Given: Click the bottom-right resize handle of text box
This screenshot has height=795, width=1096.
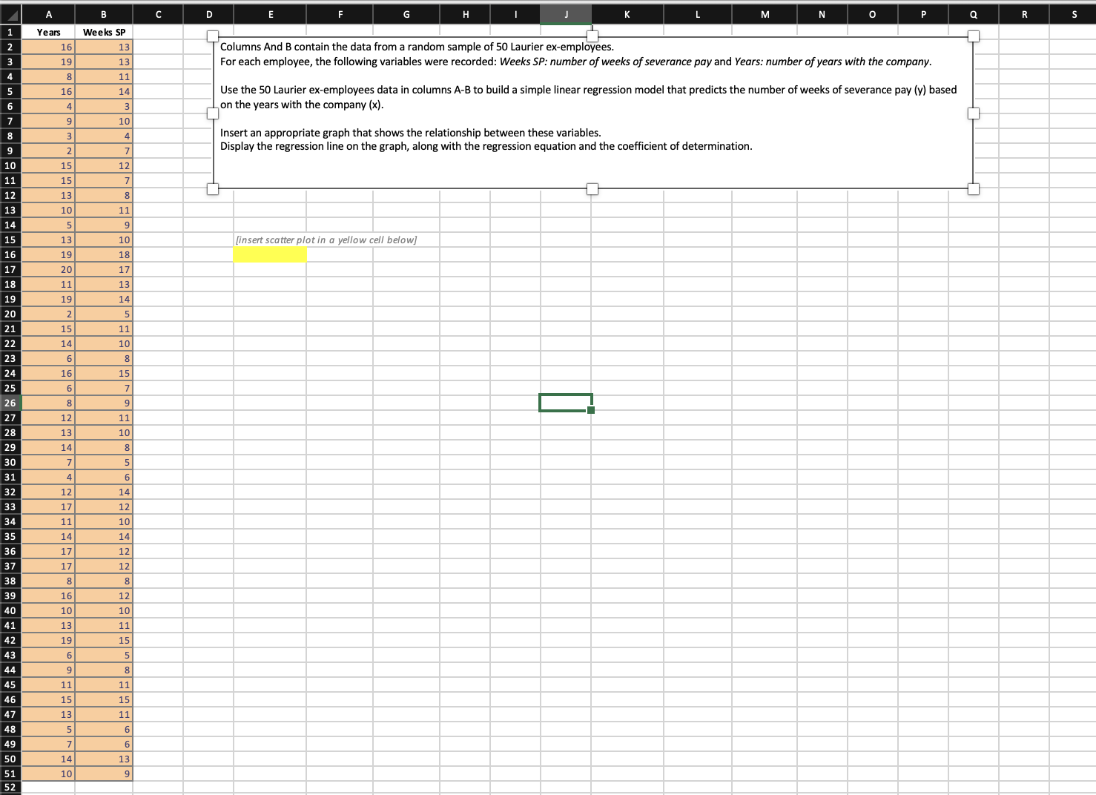Looking at the screenshot, I should [974, 189].
